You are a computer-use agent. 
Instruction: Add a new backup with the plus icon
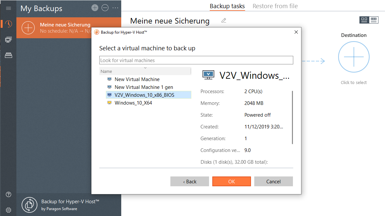point(95,8)
